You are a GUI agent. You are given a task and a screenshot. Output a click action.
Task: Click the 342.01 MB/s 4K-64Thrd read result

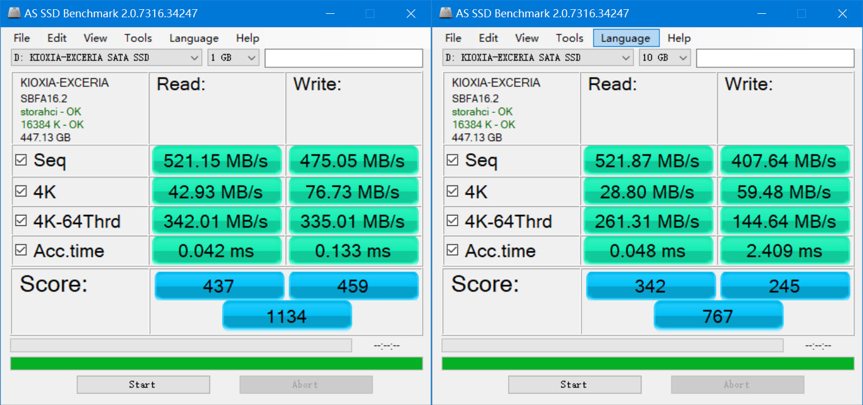point(216,221)
